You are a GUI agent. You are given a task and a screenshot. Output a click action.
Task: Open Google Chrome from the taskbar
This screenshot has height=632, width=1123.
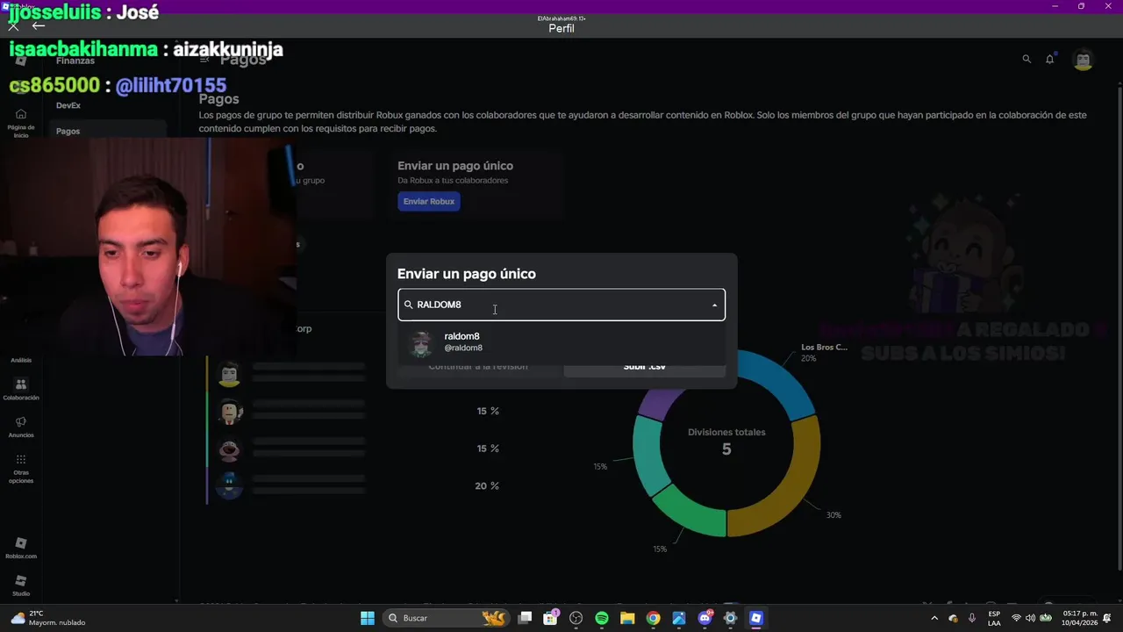pos(653,618)
